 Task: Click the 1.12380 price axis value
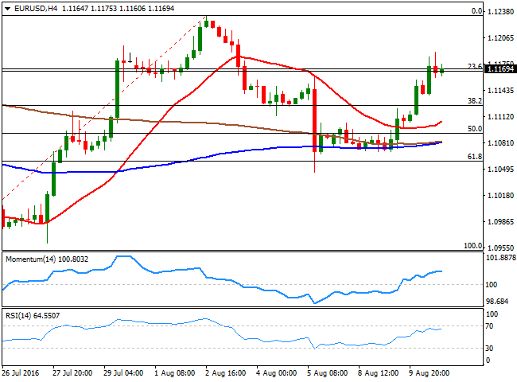(500, 12)
